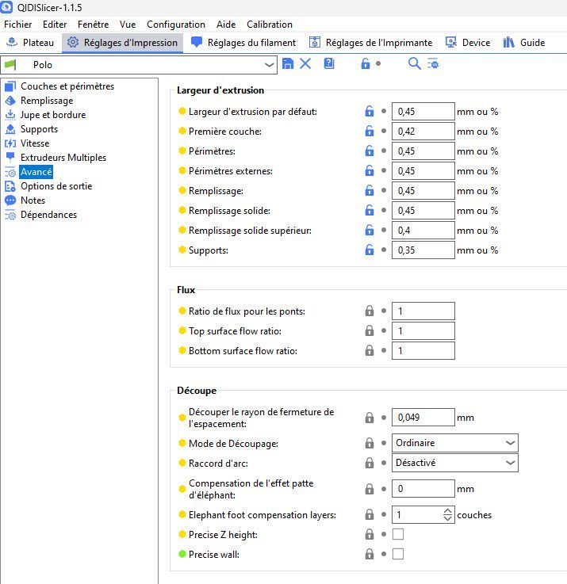Adjust Elephant foot compensation layers stepper arrows
This screenshot has width=567, height=584.
448,514
